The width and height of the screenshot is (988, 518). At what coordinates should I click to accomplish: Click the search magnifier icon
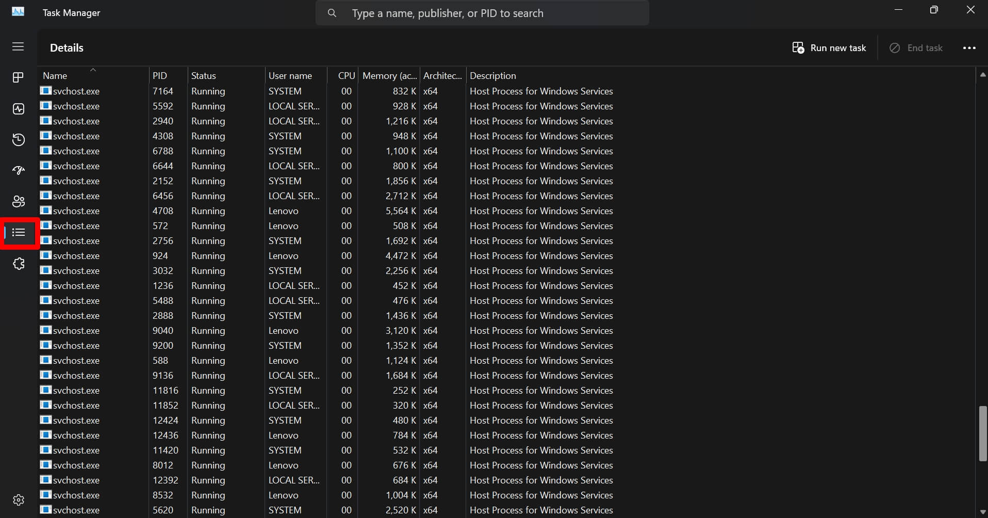332,13
